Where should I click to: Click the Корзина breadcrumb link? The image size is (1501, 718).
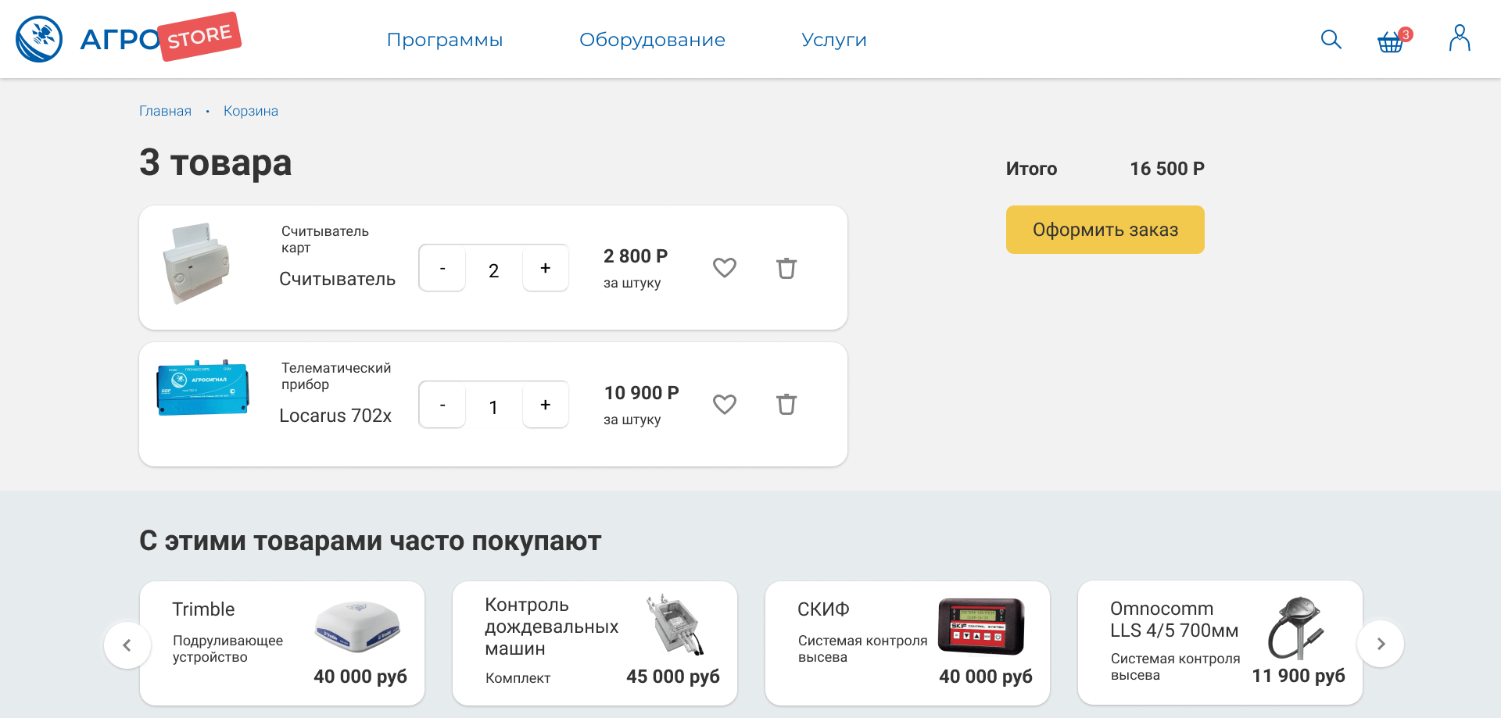(251, 111)
